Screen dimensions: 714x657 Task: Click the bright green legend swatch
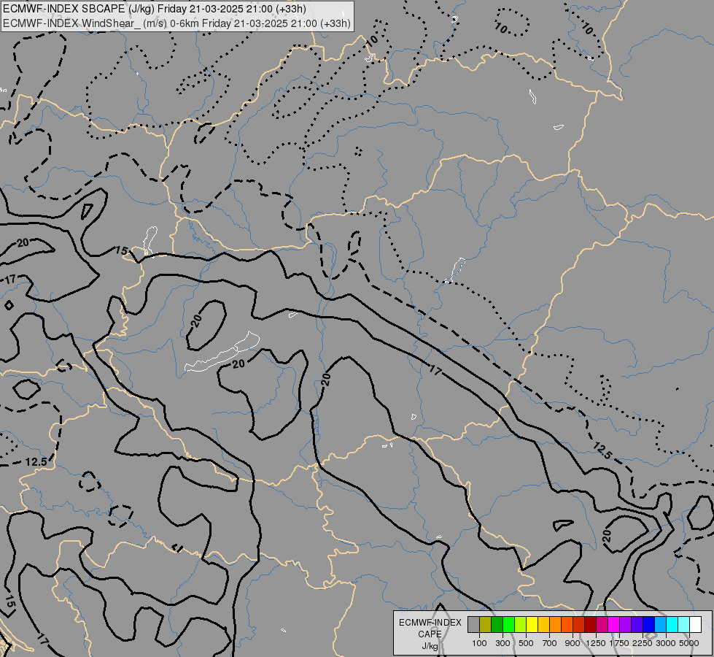click(508, 624)
